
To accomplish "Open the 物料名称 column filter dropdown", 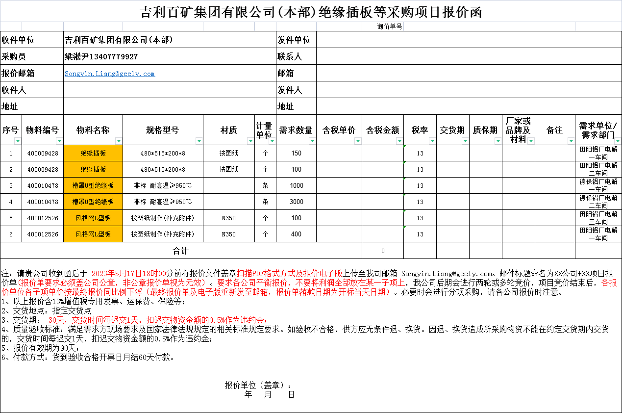I will coord(119,141).
